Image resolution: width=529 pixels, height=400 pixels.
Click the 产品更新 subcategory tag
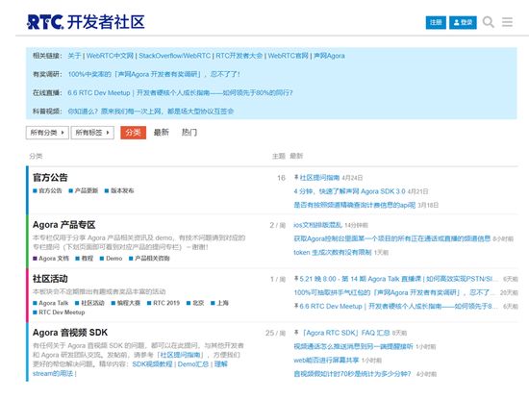point(84,190)
